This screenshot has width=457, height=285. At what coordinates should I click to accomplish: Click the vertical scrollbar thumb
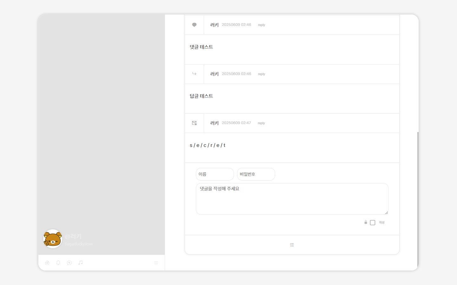pyautogui.click(x=418, y=199)
